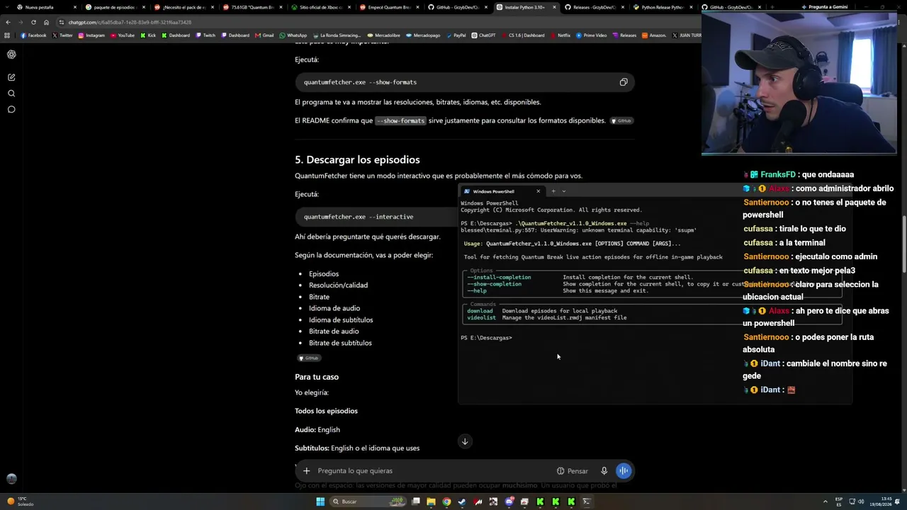Click the 'Para tu caso' subheading
Viewport: 907px width, 510px height.
pyautogui.click(x=317, y=378)
